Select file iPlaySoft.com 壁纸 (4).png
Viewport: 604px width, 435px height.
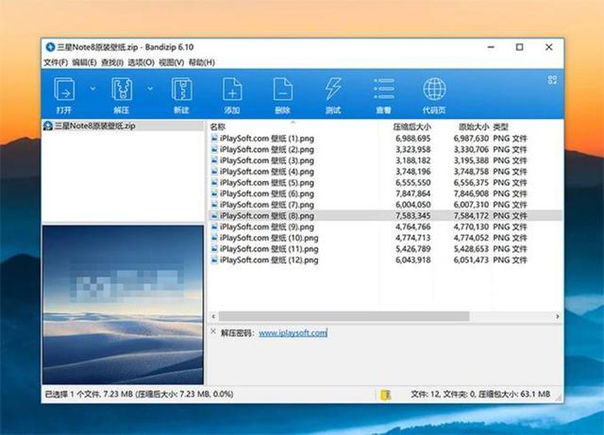point(267,172)
